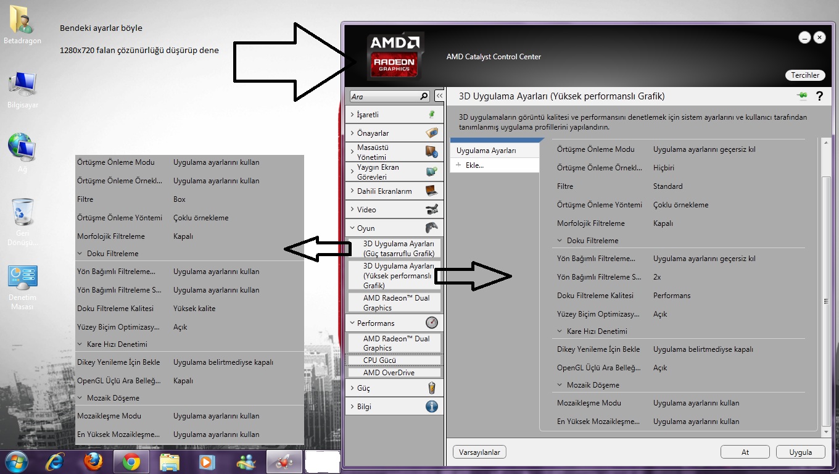Viewport: 839px width, 474px height.
Task: Open the Doku Filtreleme Kalitesi Performans dropdown
Action: pyautogui.click(x=672, y=295)
